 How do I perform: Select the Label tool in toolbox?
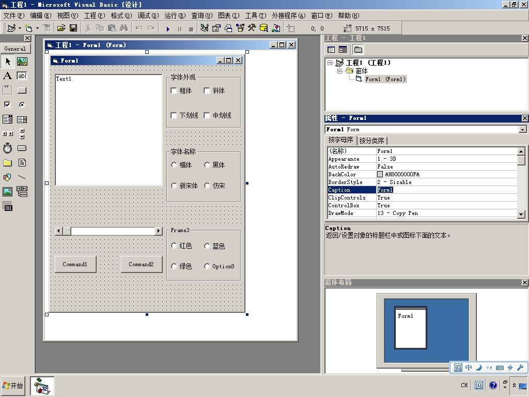coord(7,75)
